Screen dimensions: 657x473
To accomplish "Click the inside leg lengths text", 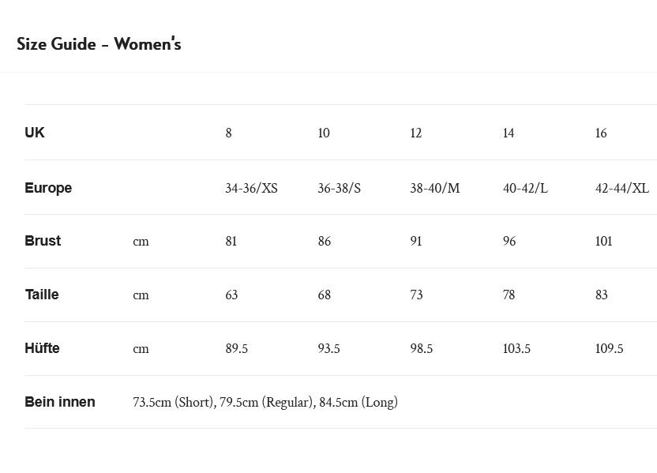I will pos(265,402).
